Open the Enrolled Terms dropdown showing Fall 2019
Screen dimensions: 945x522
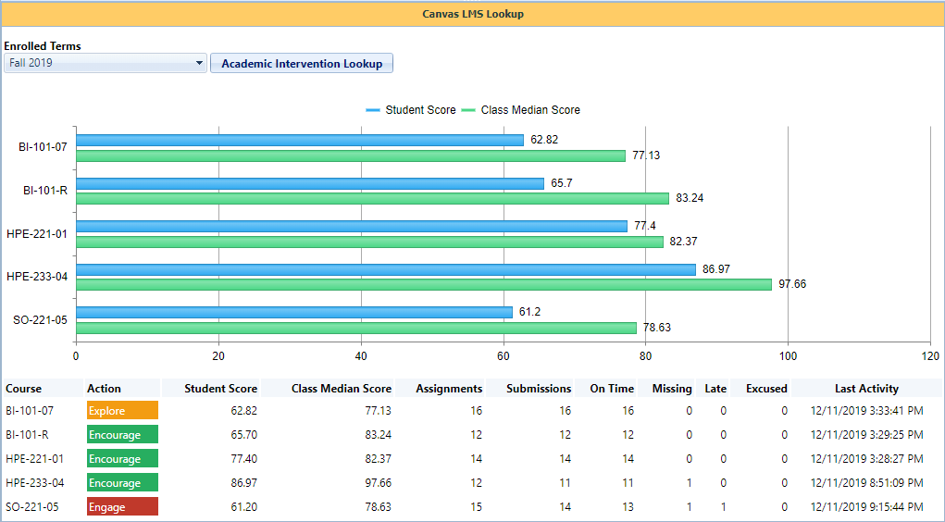(x=105, y=63)
